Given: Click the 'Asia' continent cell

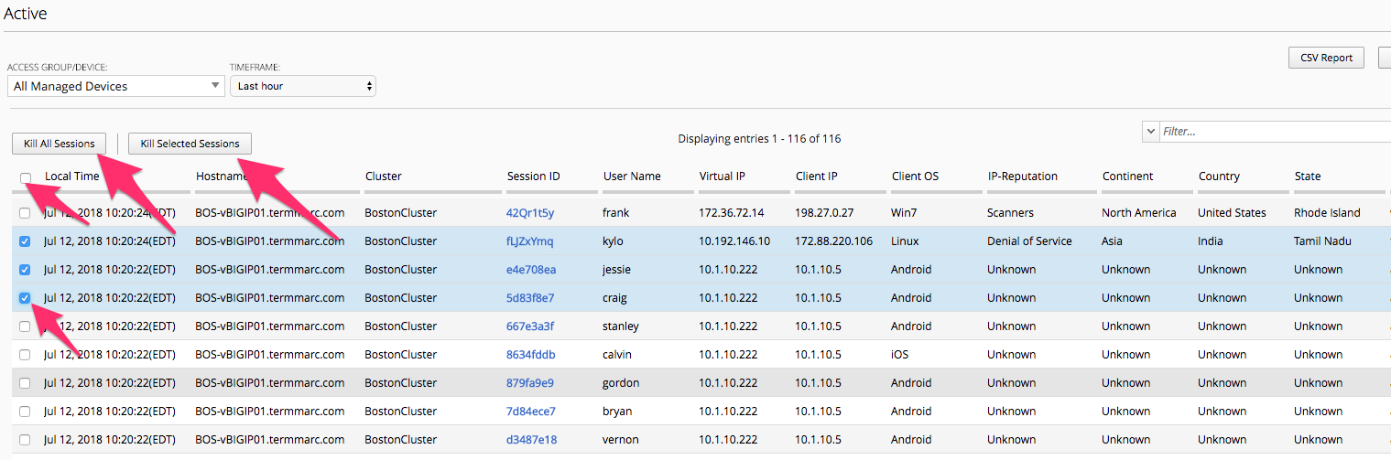Looking at the screenshot, I should click(x=1114, y=241).
